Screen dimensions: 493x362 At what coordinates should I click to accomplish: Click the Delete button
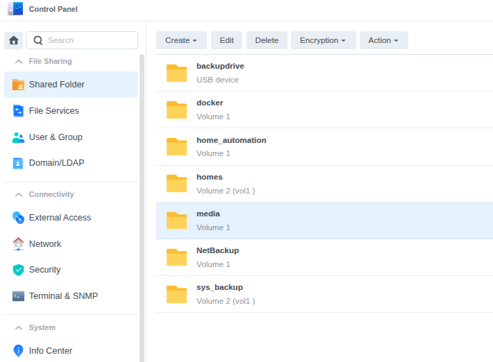point(267,40)
